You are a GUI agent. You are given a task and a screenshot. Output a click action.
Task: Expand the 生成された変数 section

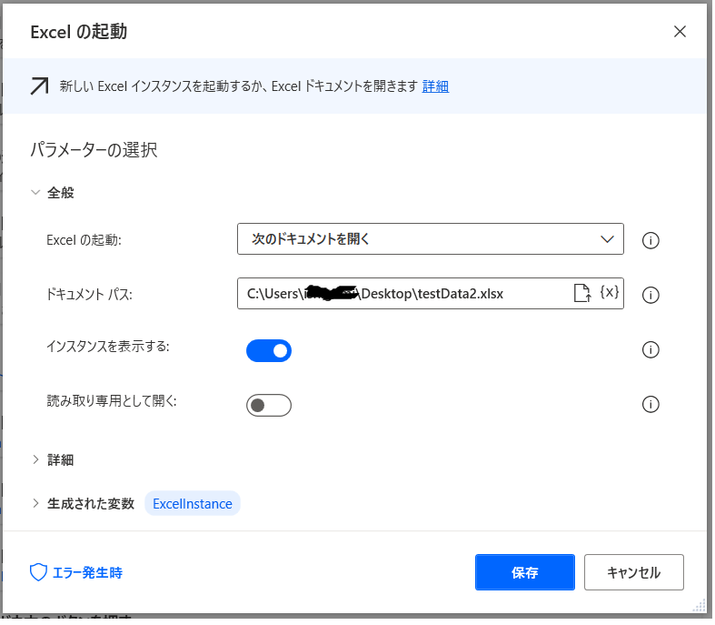point(36,503)
